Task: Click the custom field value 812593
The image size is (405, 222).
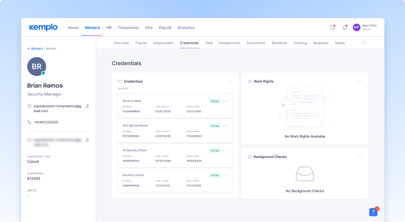Action: (x=33, y=179)
